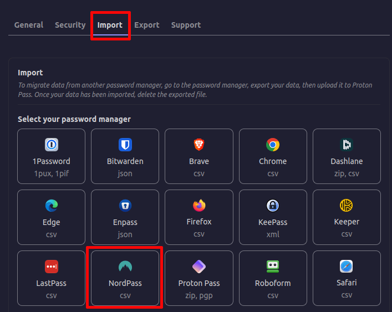Image resolution: width=392 pixels, height=312 pixels.
Task: Click the Roboform robot icon
Action: (273, 267)
